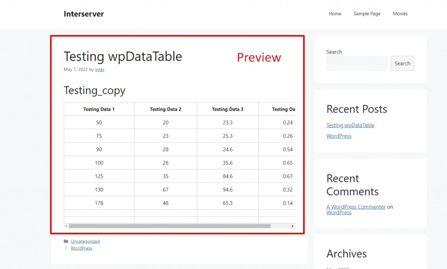
Task: Click the post date May 7, 2022
Action: click(x=76, y=69)
